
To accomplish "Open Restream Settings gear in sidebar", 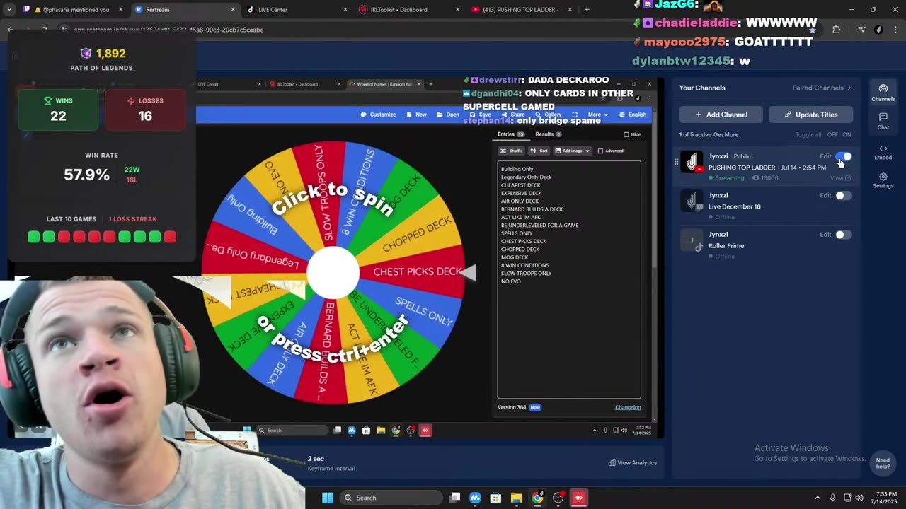I will click(x=883, y=180).
